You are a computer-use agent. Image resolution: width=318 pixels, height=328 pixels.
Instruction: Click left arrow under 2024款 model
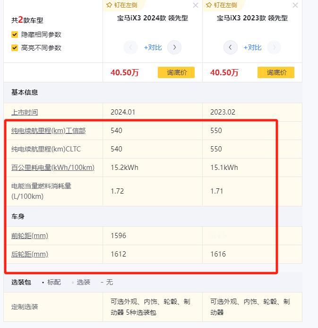pos(131,47)
